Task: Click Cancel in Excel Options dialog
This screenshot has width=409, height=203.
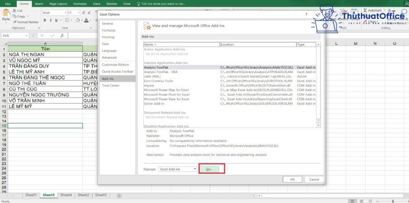Action: [x=314, y=179]
